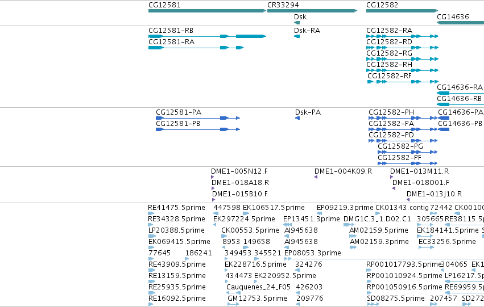Click EST CK00553.5prime
Viewport: 484px width, 307px height.
point(224,236)
